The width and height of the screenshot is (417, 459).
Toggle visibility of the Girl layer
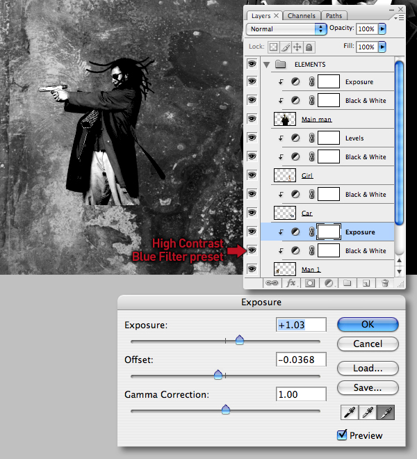252,175
